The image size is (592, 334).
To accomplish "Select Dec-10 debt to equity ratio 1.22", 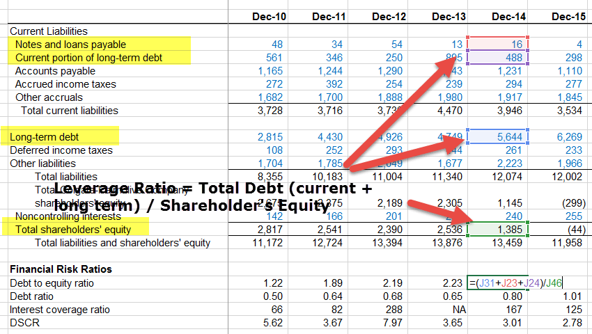I will [273, 283].
